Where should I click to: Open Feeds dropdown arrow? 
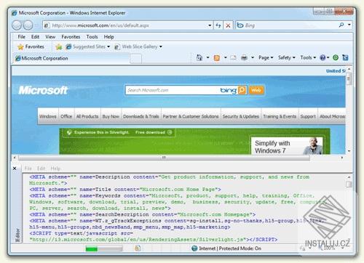[226, 57]
